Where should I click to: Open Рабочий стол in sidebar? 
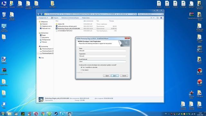click(46, 28)
